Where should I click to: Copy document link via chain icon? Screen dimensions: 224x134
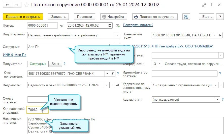click(x=204, y=5)
